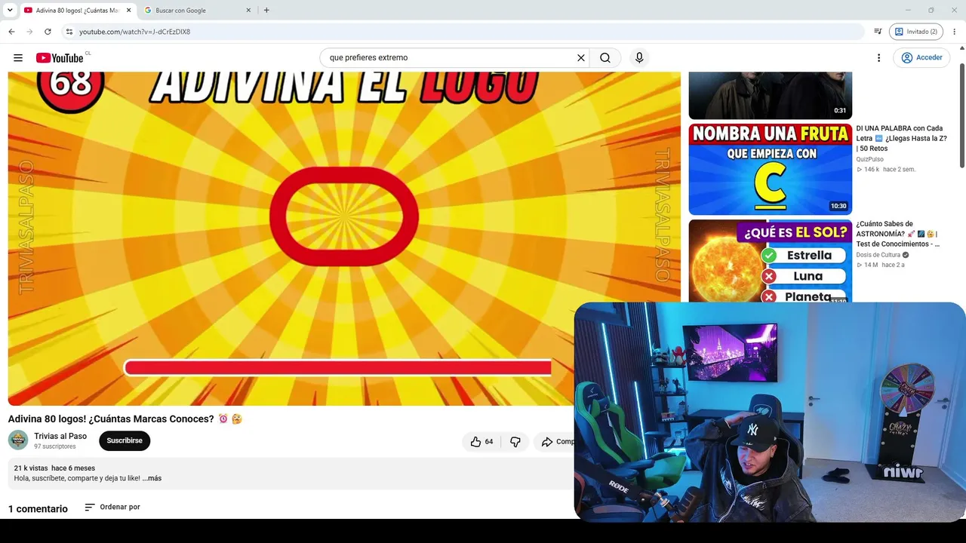
Task: Clear the search query with the X
Action: click(x=581, y=58)
